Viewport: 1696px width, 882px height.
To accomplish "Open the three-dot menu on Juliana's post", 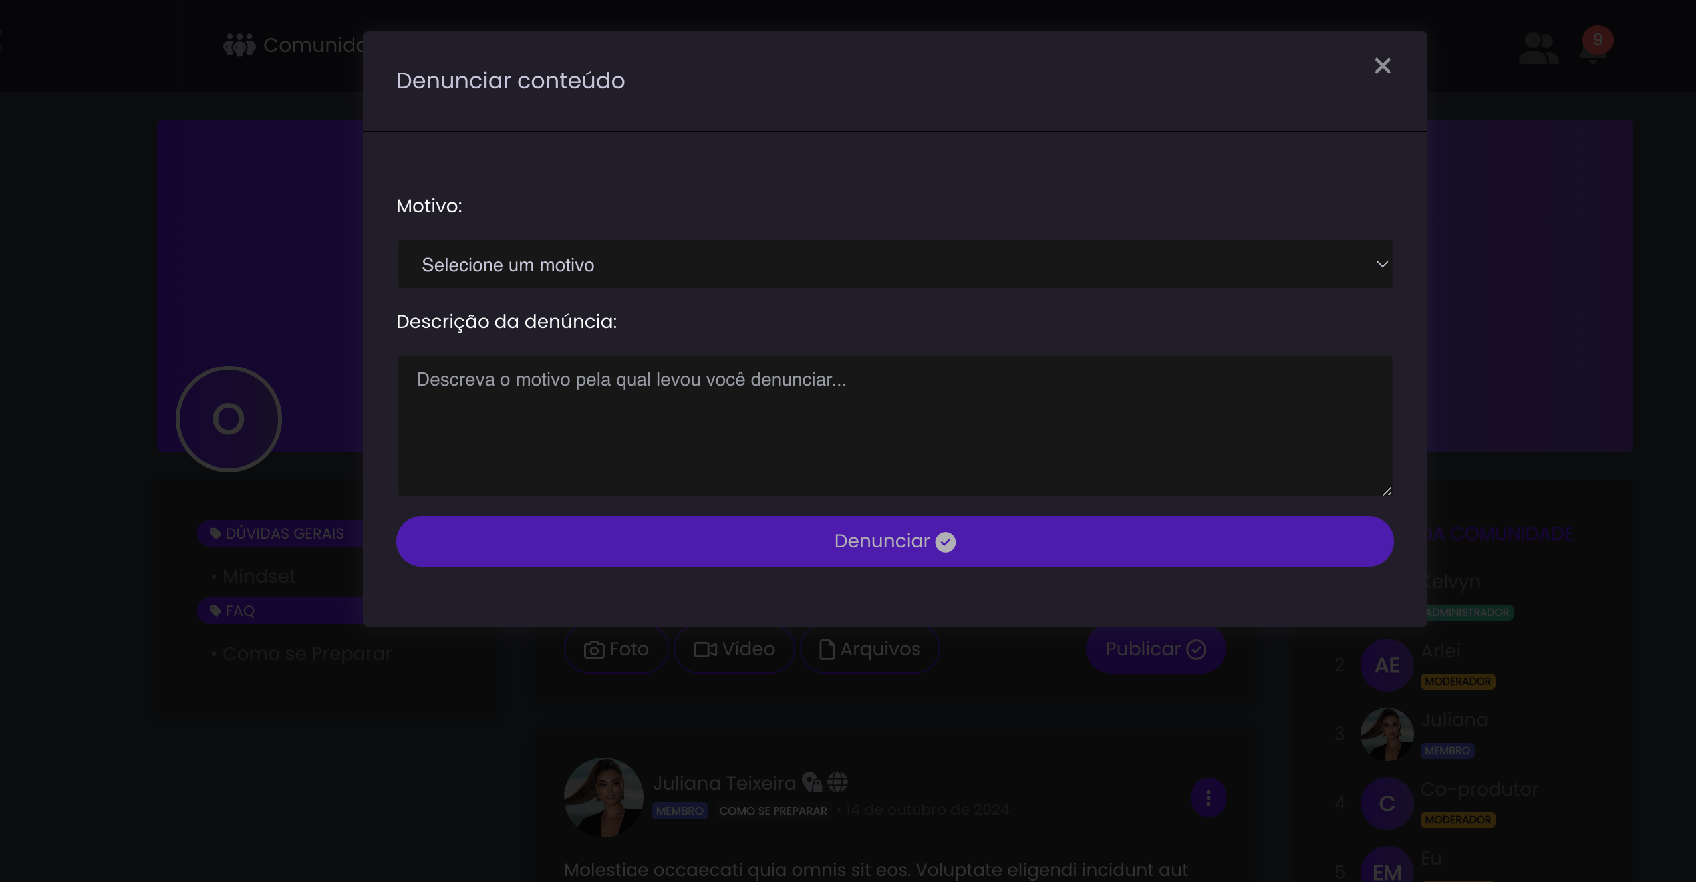I will click(x=1208, y=798).
